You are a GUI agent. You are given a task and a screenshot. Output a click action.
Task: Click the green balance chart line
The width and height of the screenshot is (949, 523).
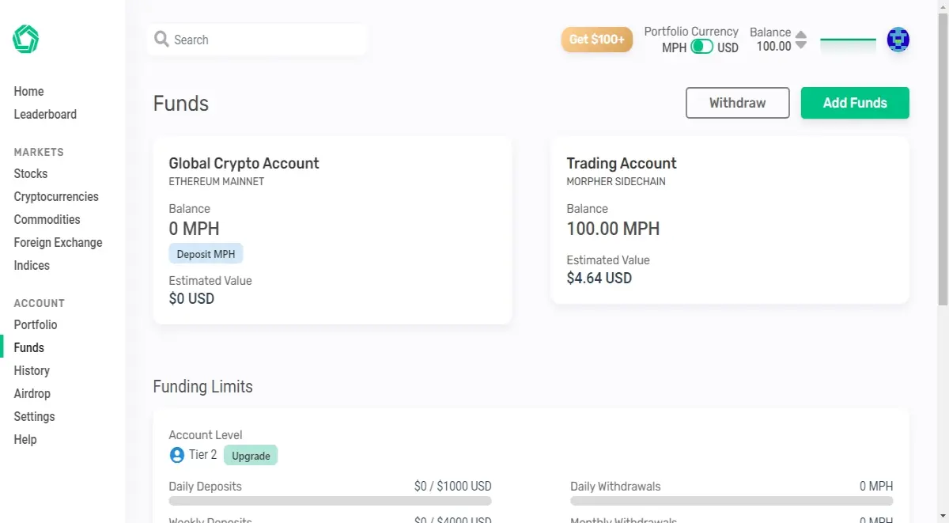click(x=848, y=40)
